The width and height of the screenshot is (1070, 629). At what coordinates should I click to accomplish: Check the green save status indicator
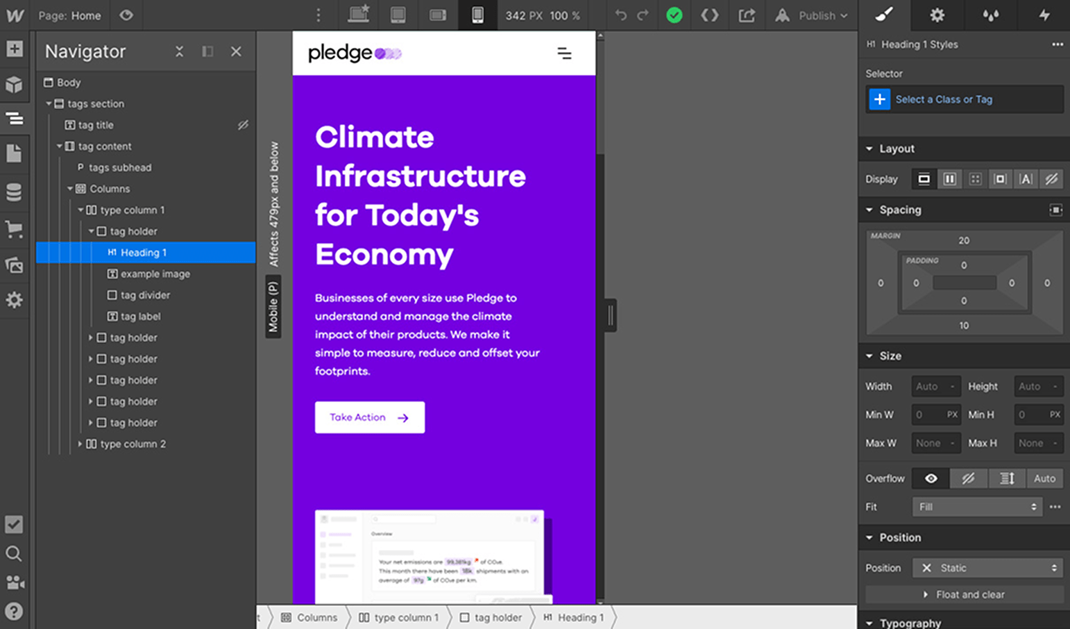click(x=674, y=15)
